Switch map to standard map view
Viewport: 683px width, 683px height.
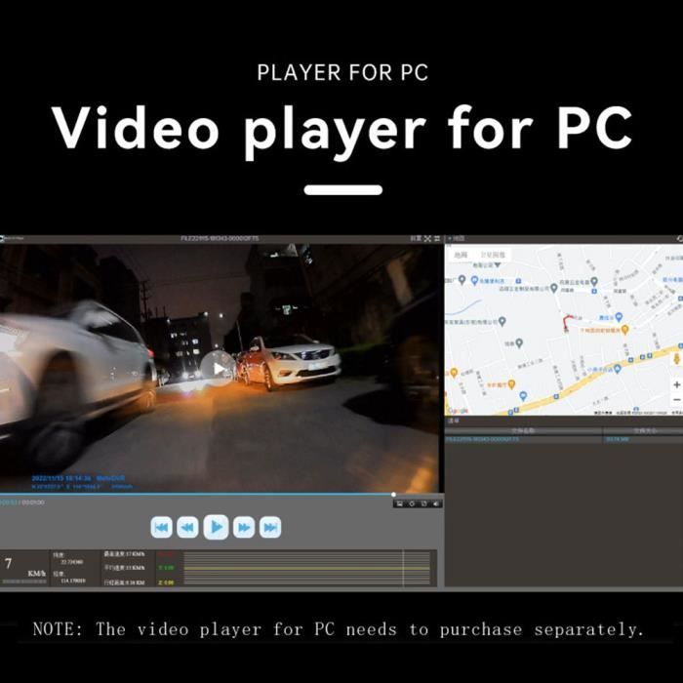coord(461,255)
